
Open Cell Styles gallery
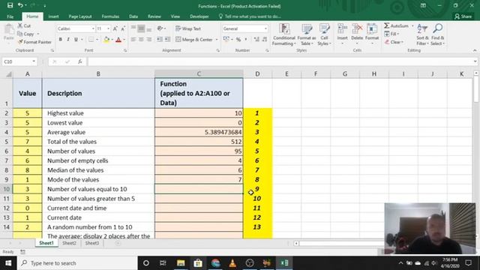(324, 34)
